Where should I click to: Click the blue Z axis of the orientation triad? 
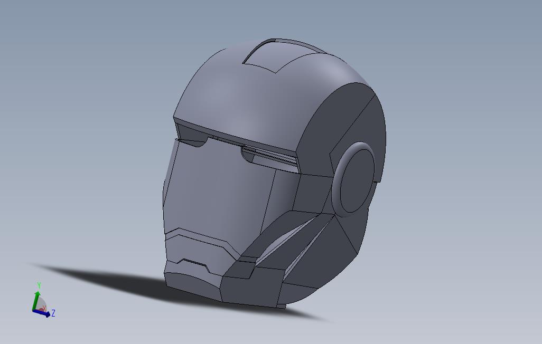coord(42,313)
